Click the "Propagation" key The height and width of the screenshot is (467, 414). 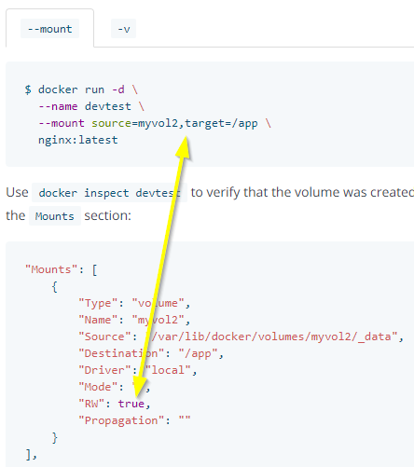pyautogui.click(x=121, y=420)
